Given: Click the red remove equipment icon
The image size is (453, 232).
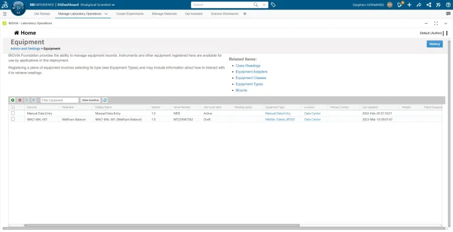Looking at the screenshot, I should tap(19, 100).
